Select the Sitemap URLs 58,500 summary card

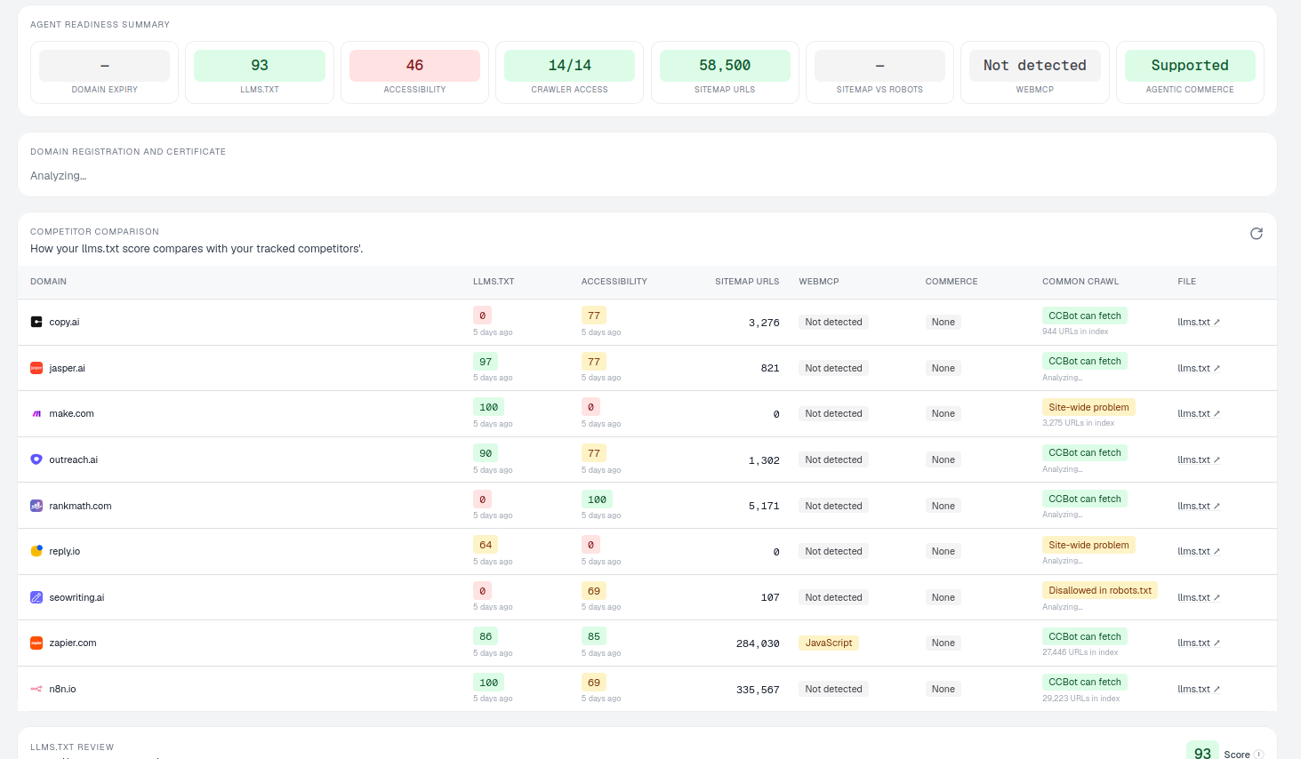pyautogui.click(x=725, y=73)
